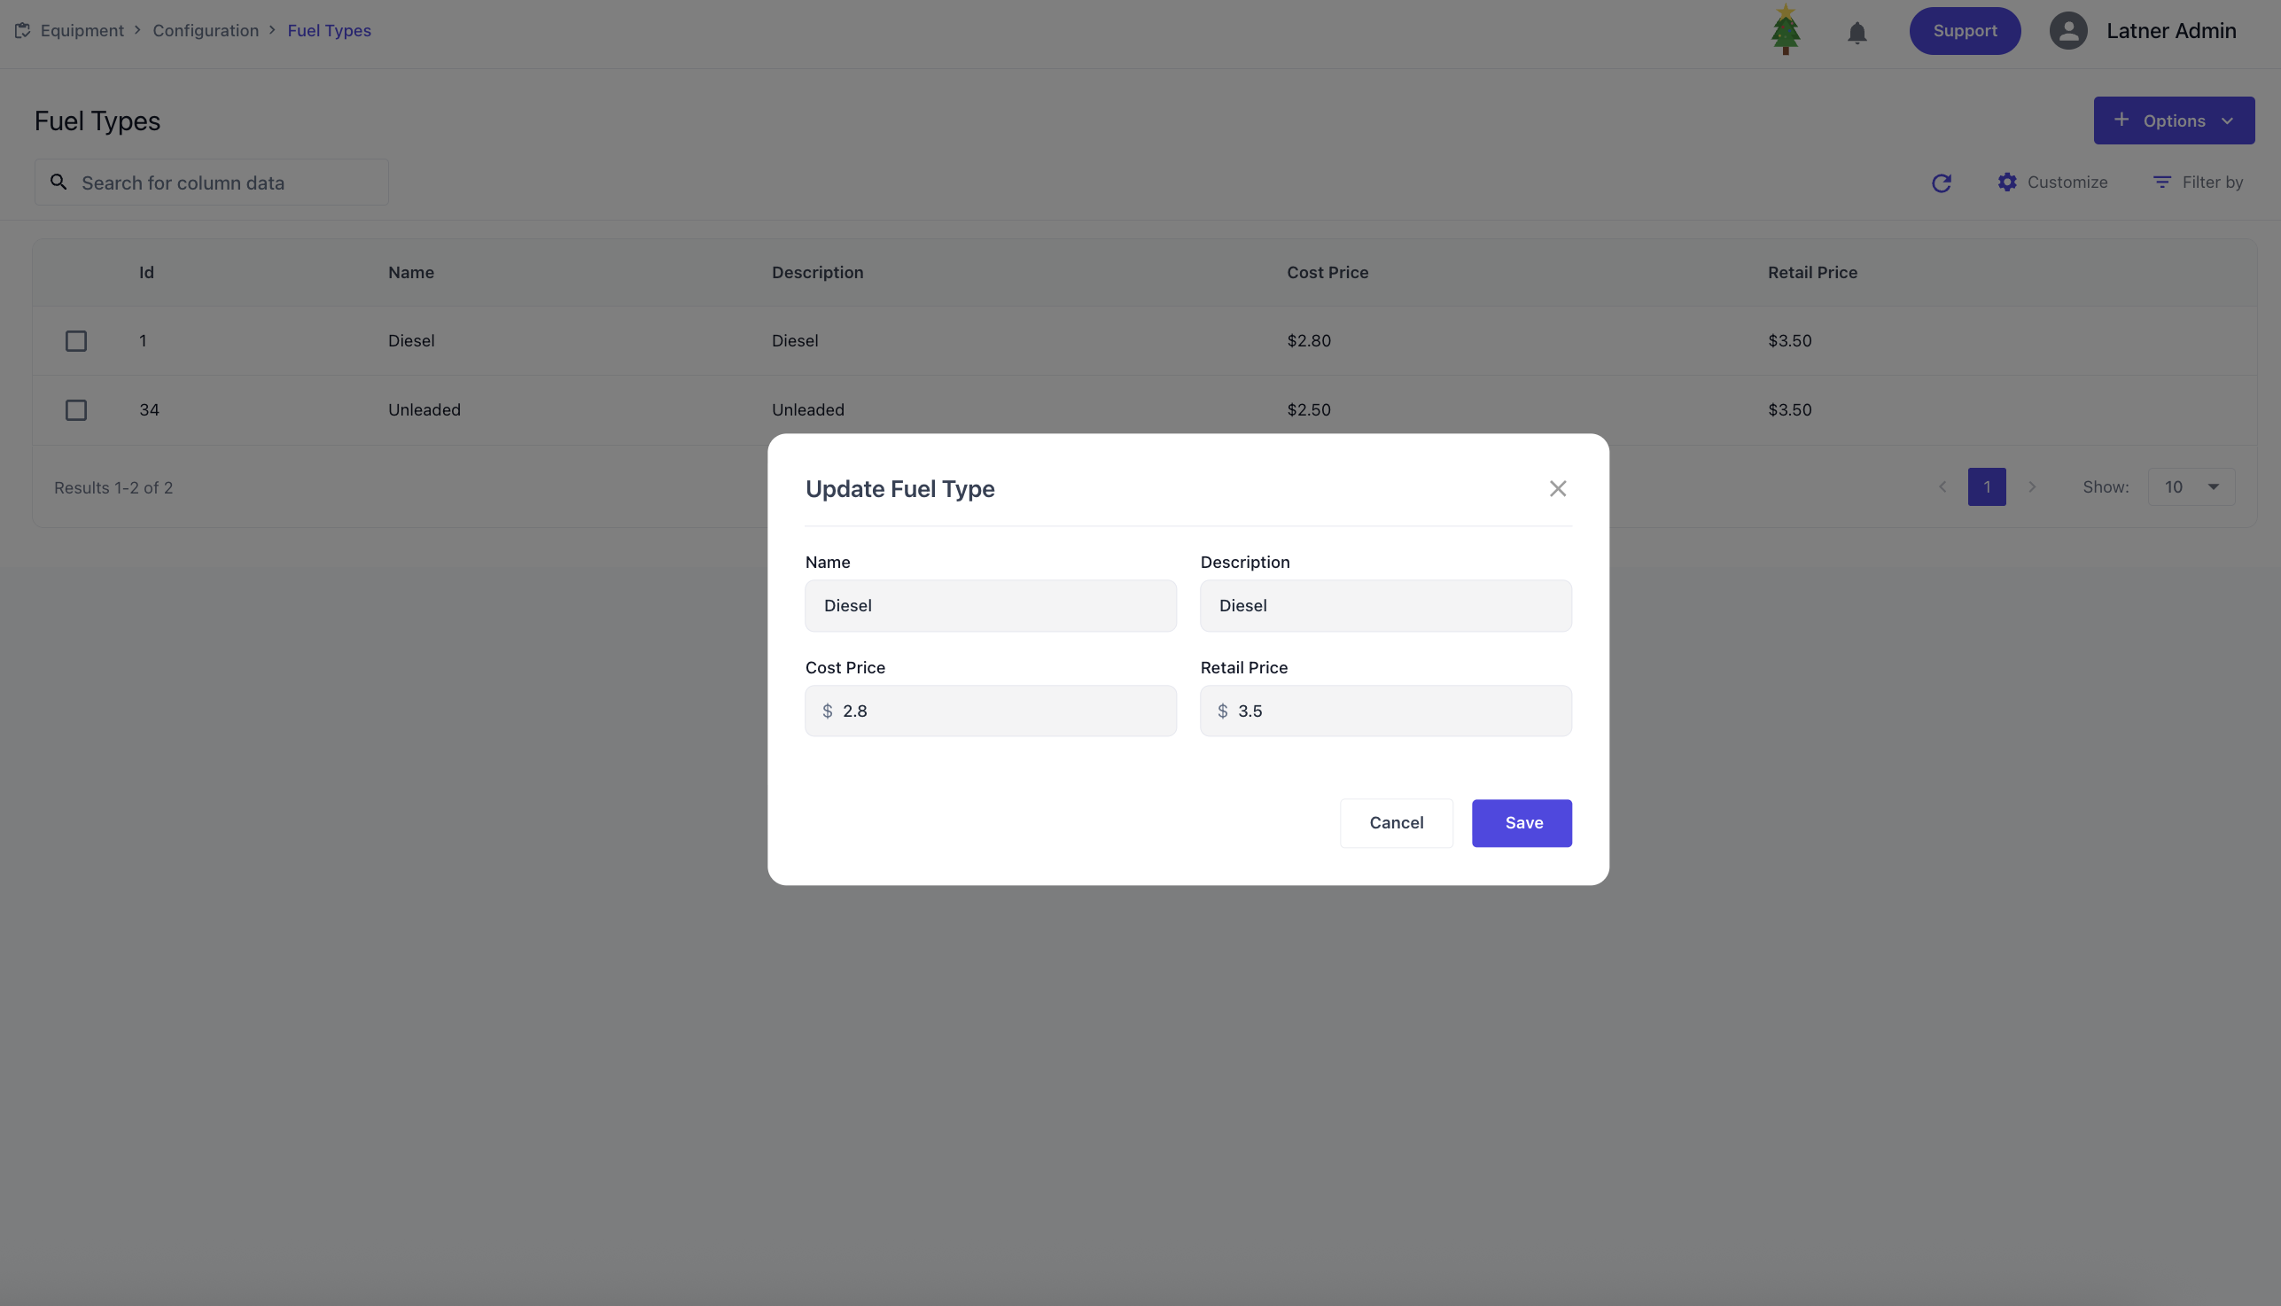Screen dimensions: 2281x1306
Task: Open the Show rows-per-page dropdown
Action: 2191,487
